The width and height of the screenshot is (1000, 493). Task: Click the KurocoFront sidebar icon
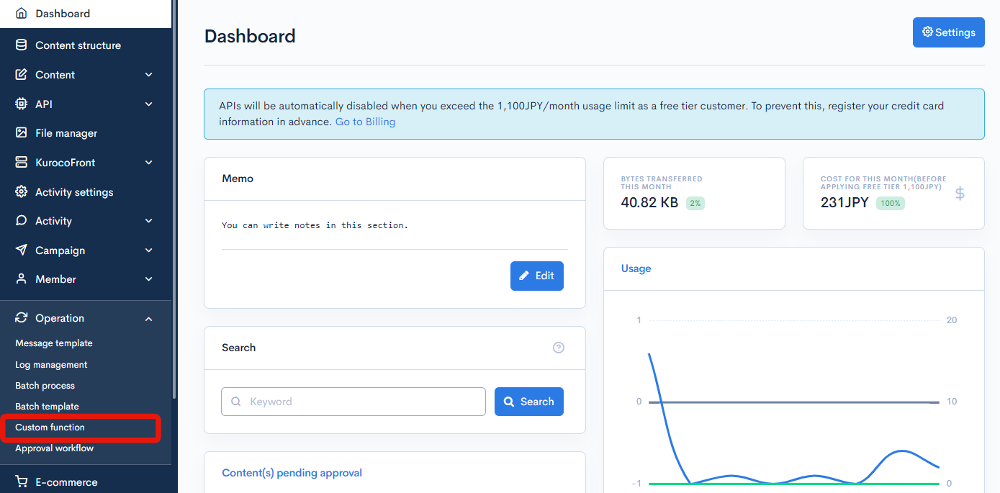21,162
